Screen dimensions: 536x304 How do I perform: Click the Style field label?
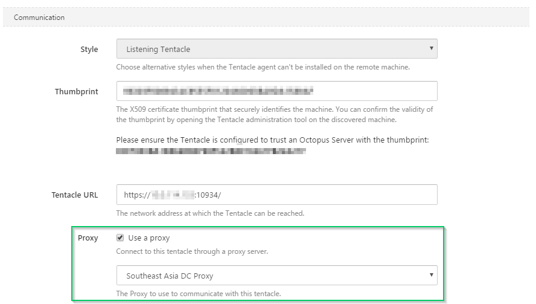pos(89,50)
